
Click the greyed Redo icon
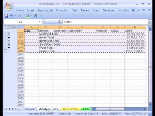[x=19, y=16]
